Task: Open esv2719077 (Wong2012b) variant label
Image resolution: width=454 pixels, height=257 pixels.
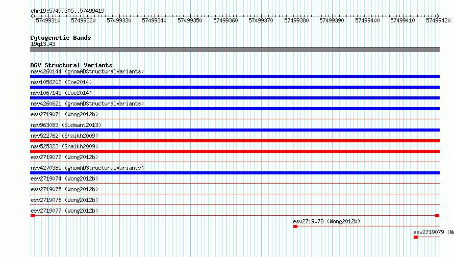Action: [x=64, y=211]
